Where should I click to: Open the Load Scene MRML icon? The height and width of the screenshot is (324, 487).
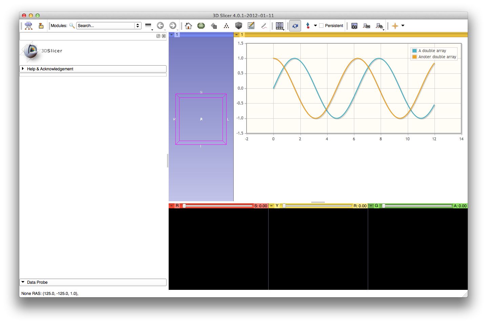pos(28,26)
